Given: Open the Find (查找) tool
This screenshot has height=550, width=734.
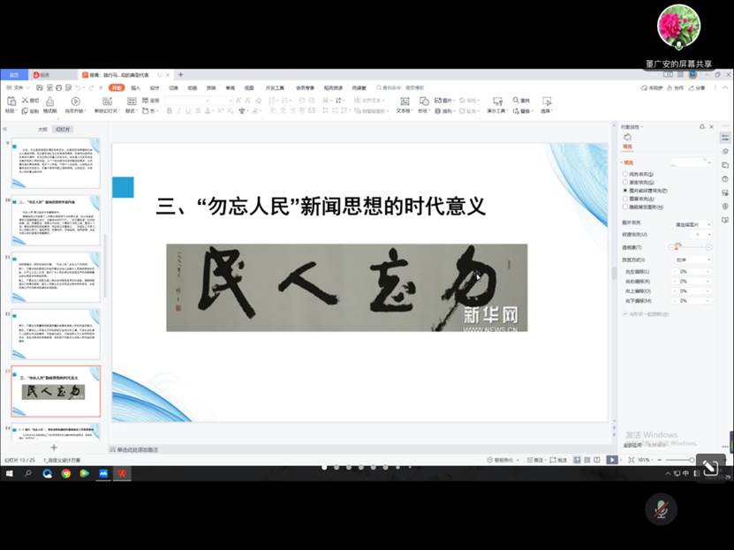Looking at the screenshot, I should click(515, 100).
